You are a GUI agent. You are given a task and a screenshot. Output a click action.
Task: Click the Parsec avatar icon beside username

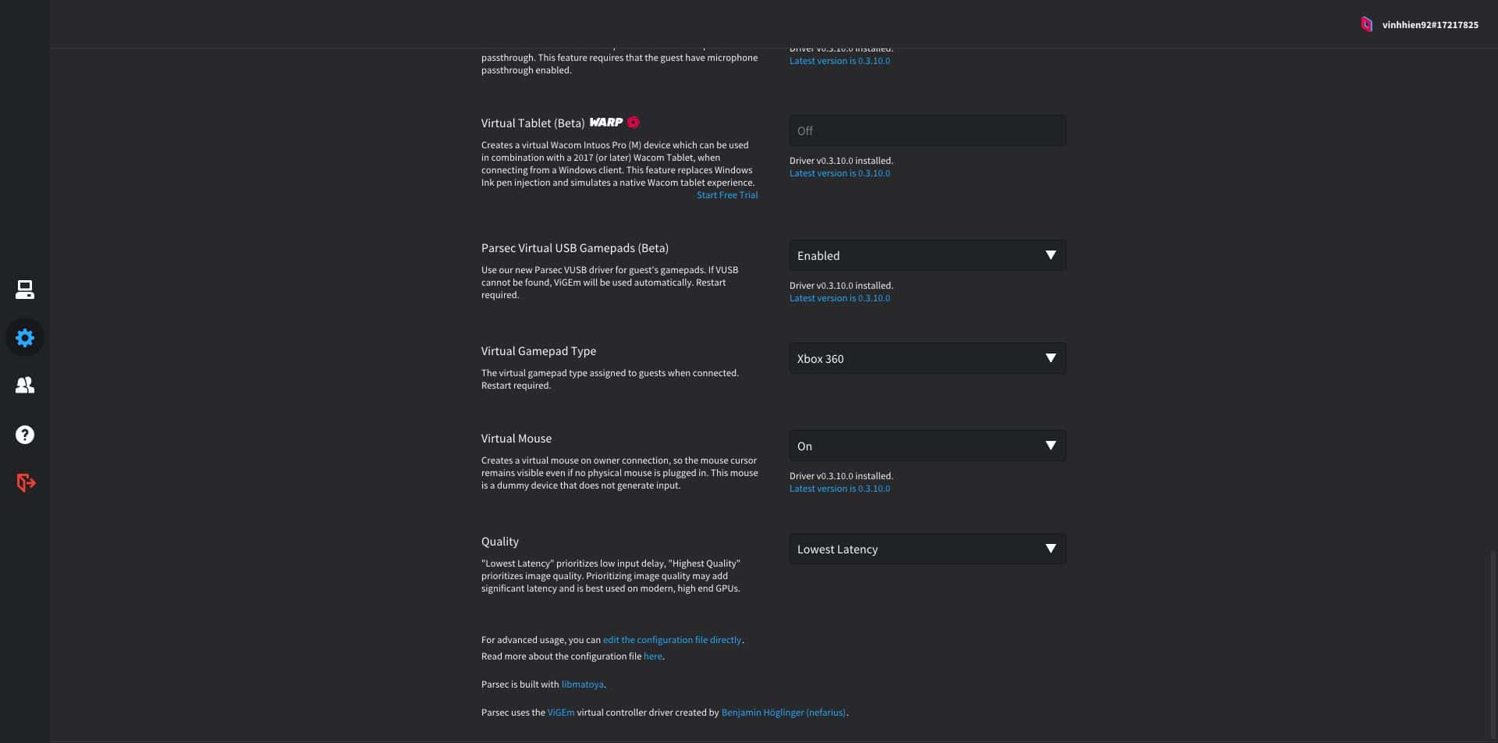1366,24
